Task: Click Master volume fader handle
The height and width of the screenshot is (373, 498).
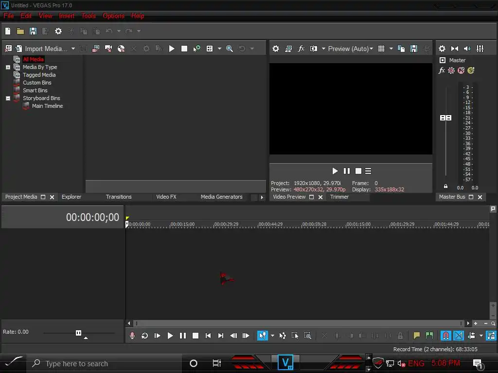Action: click(x=445, y=118)
